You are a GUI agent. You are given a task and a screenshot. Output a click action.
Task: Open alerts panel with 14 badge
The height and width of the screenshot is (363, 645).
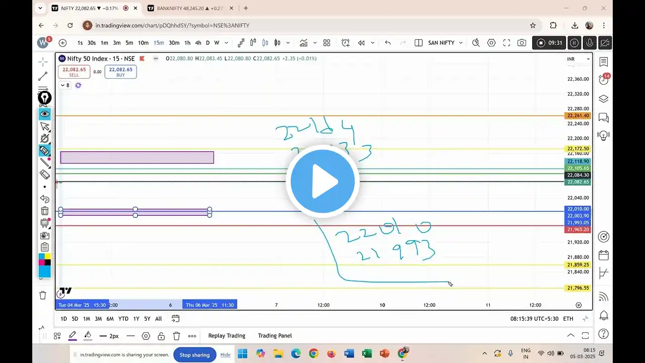603,80
